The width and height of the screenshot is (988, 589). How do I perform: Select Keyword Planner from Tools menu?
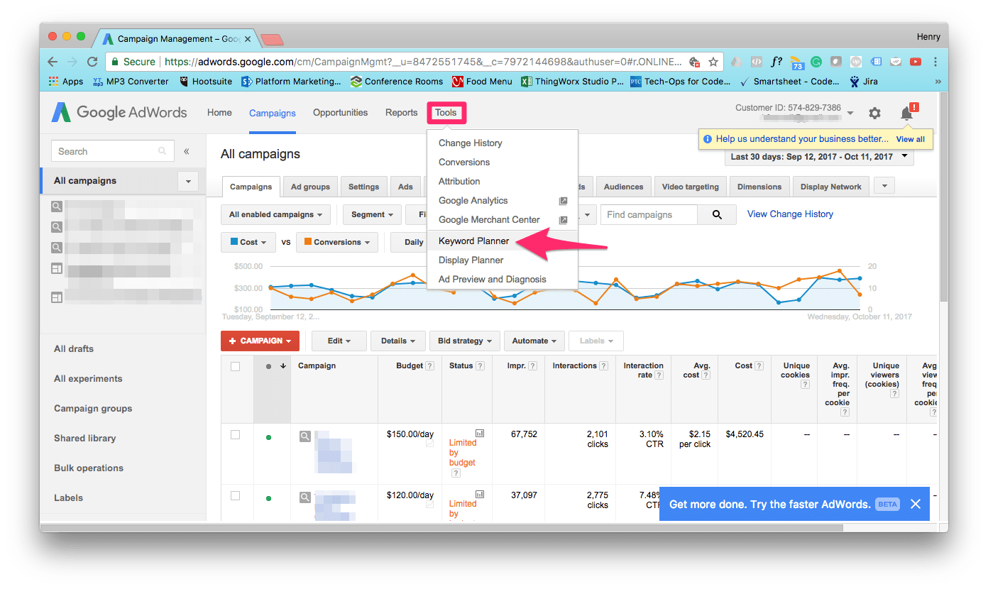pyautogui.click(x=503, y=241)
